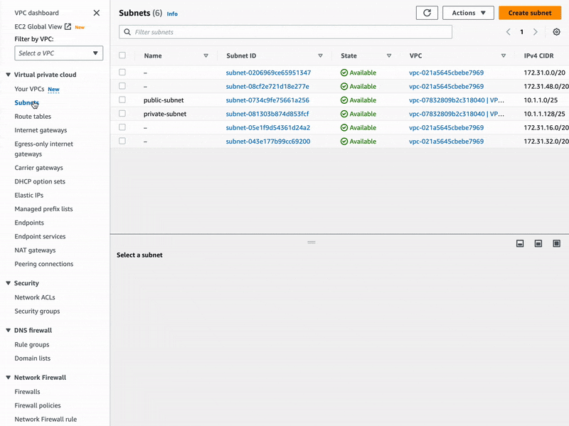
Task: Collapse details panel to bottom view
Action: coord(520,243)
